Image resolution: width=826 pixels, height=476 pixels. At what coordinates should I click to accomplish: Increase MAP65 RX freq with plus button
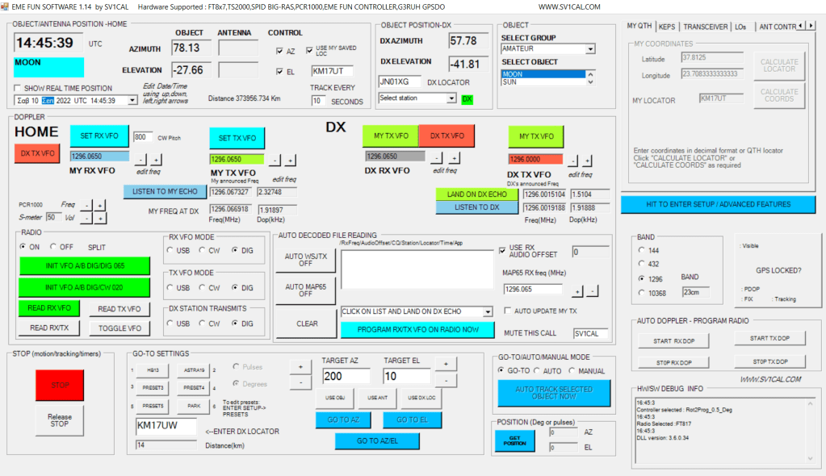point(577,290)
